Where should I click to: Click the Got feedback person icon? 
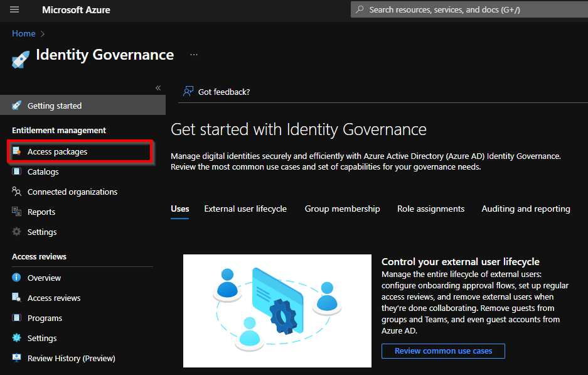coord(188,92)
